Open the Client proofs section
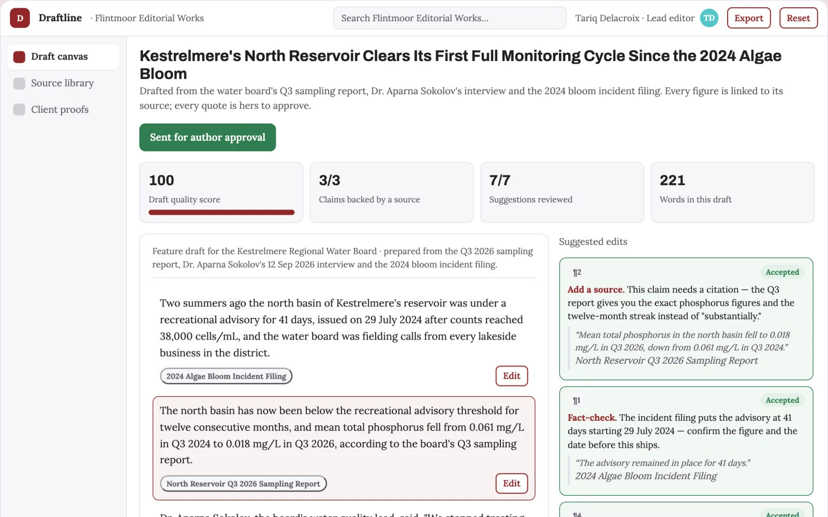The image size is (828, 517). click(x=63, y=110)
